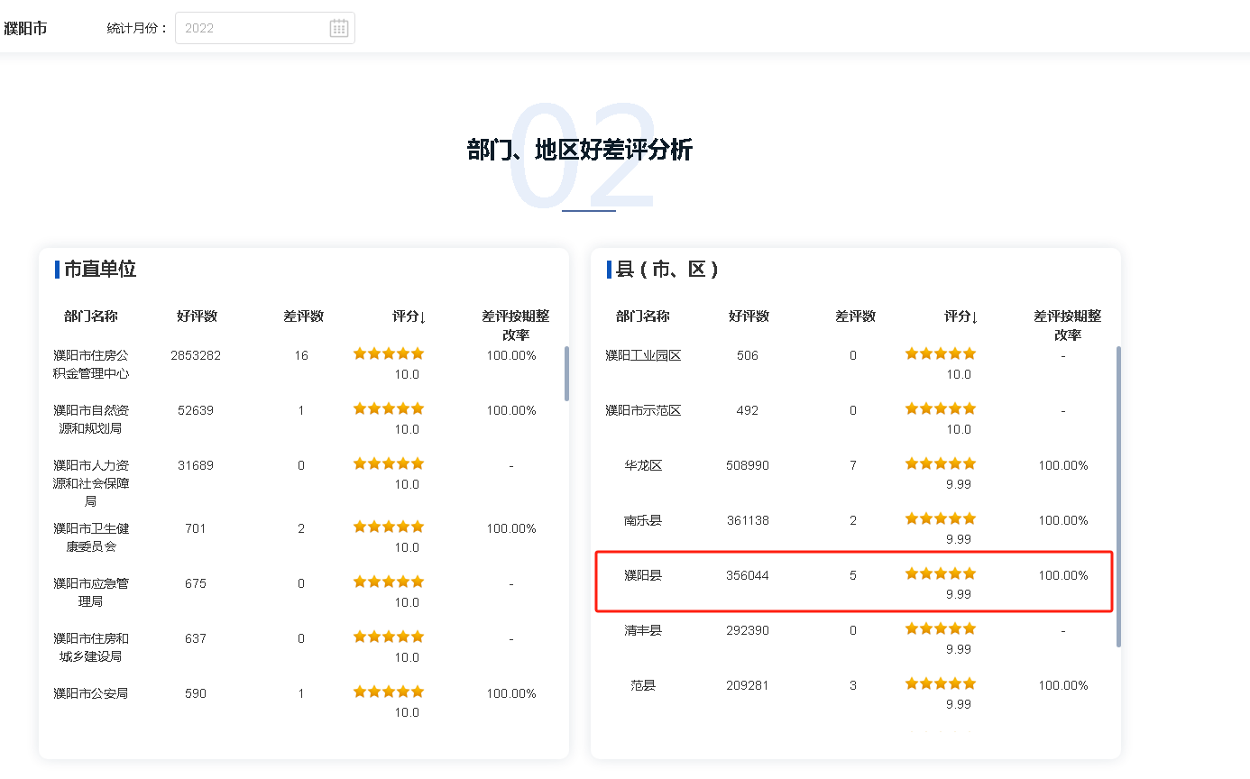
Task: Click the 590 好评数 value
Action: point(196,693)
